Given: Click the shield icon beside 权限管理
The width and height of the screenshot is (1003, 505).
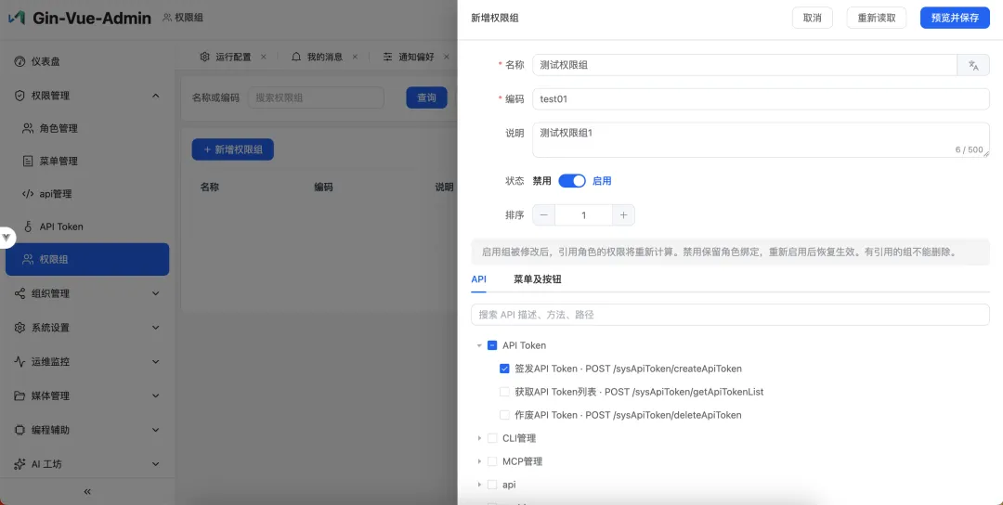Looking at the screenshot, I should click(x=20, y=96).
